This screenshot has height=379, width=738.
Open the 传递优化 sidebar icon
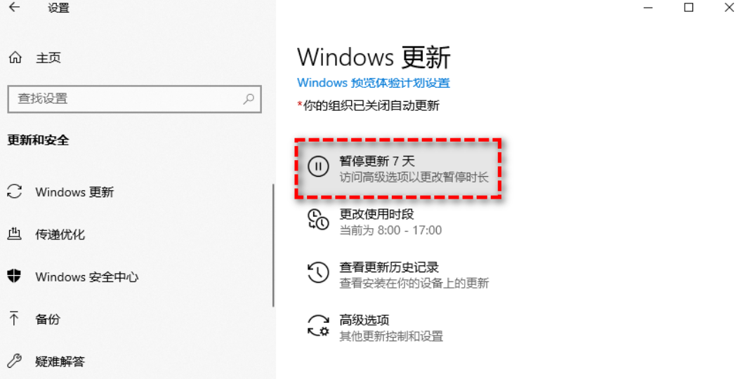click(15, 234)
